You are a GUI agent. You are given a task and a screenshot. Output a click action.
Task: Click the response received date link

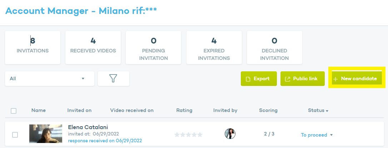pos(105,141)
